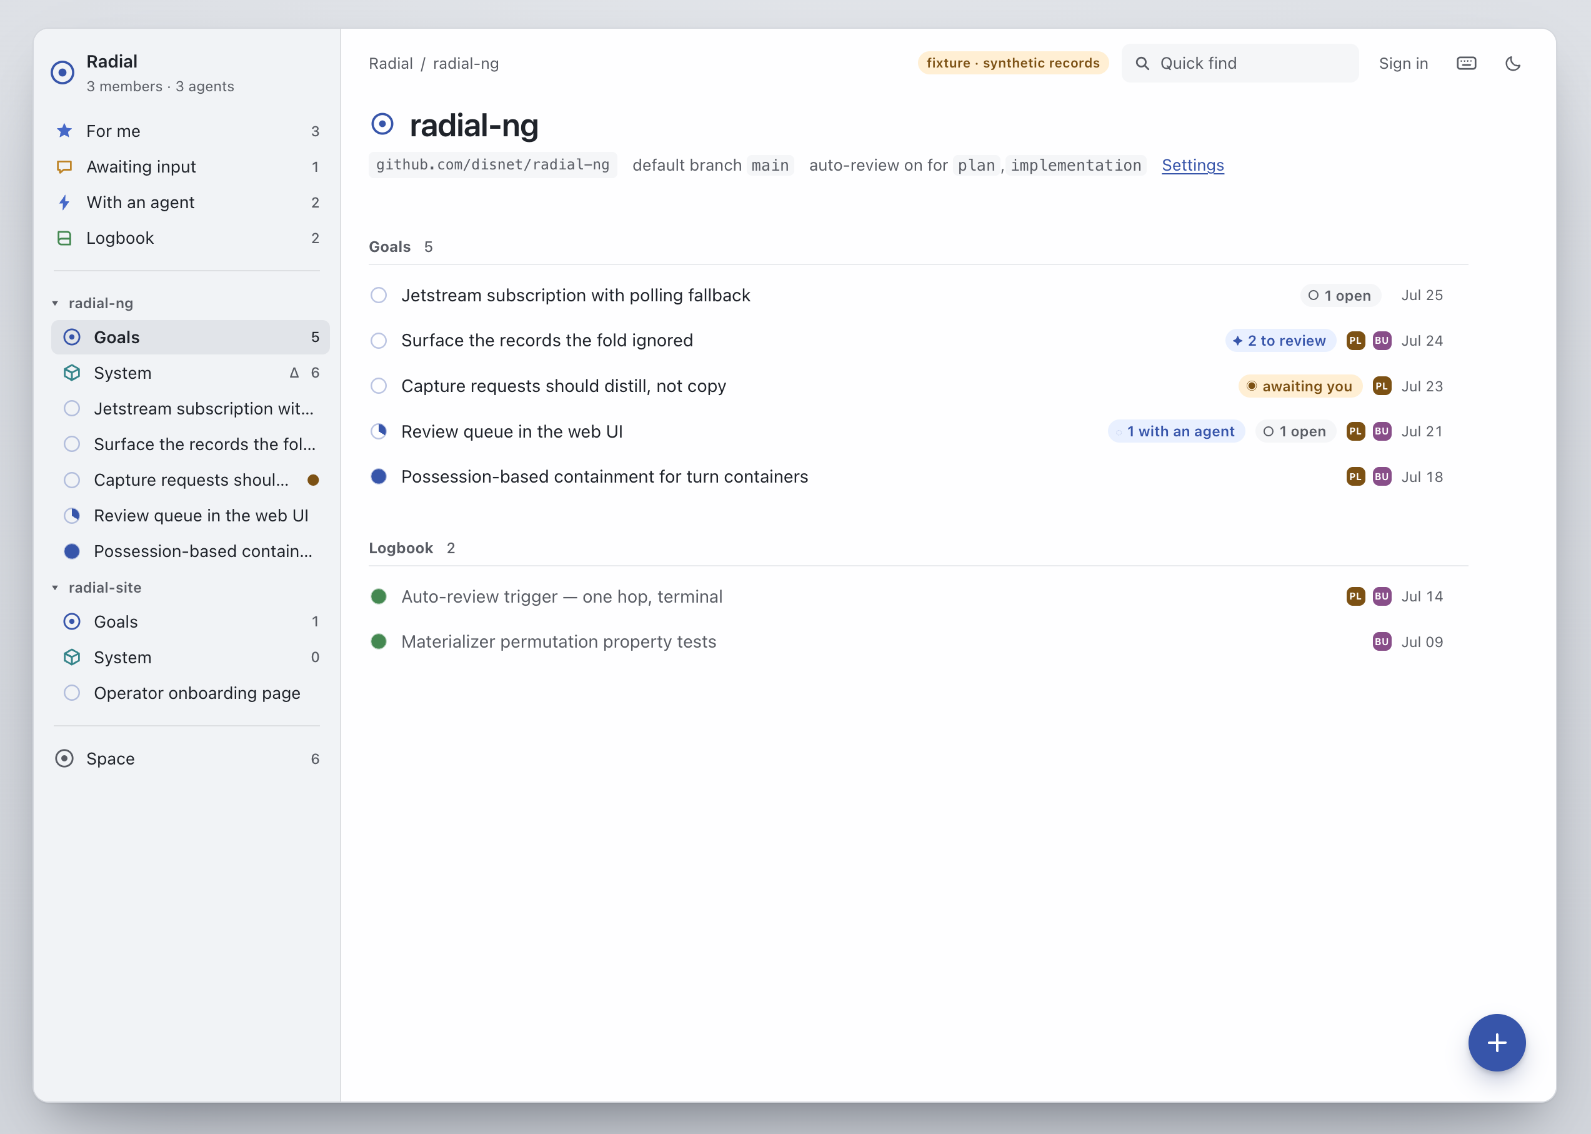Click BU avatar on Materializer permutation row
The image size is (1591, 1134).
1382,642
